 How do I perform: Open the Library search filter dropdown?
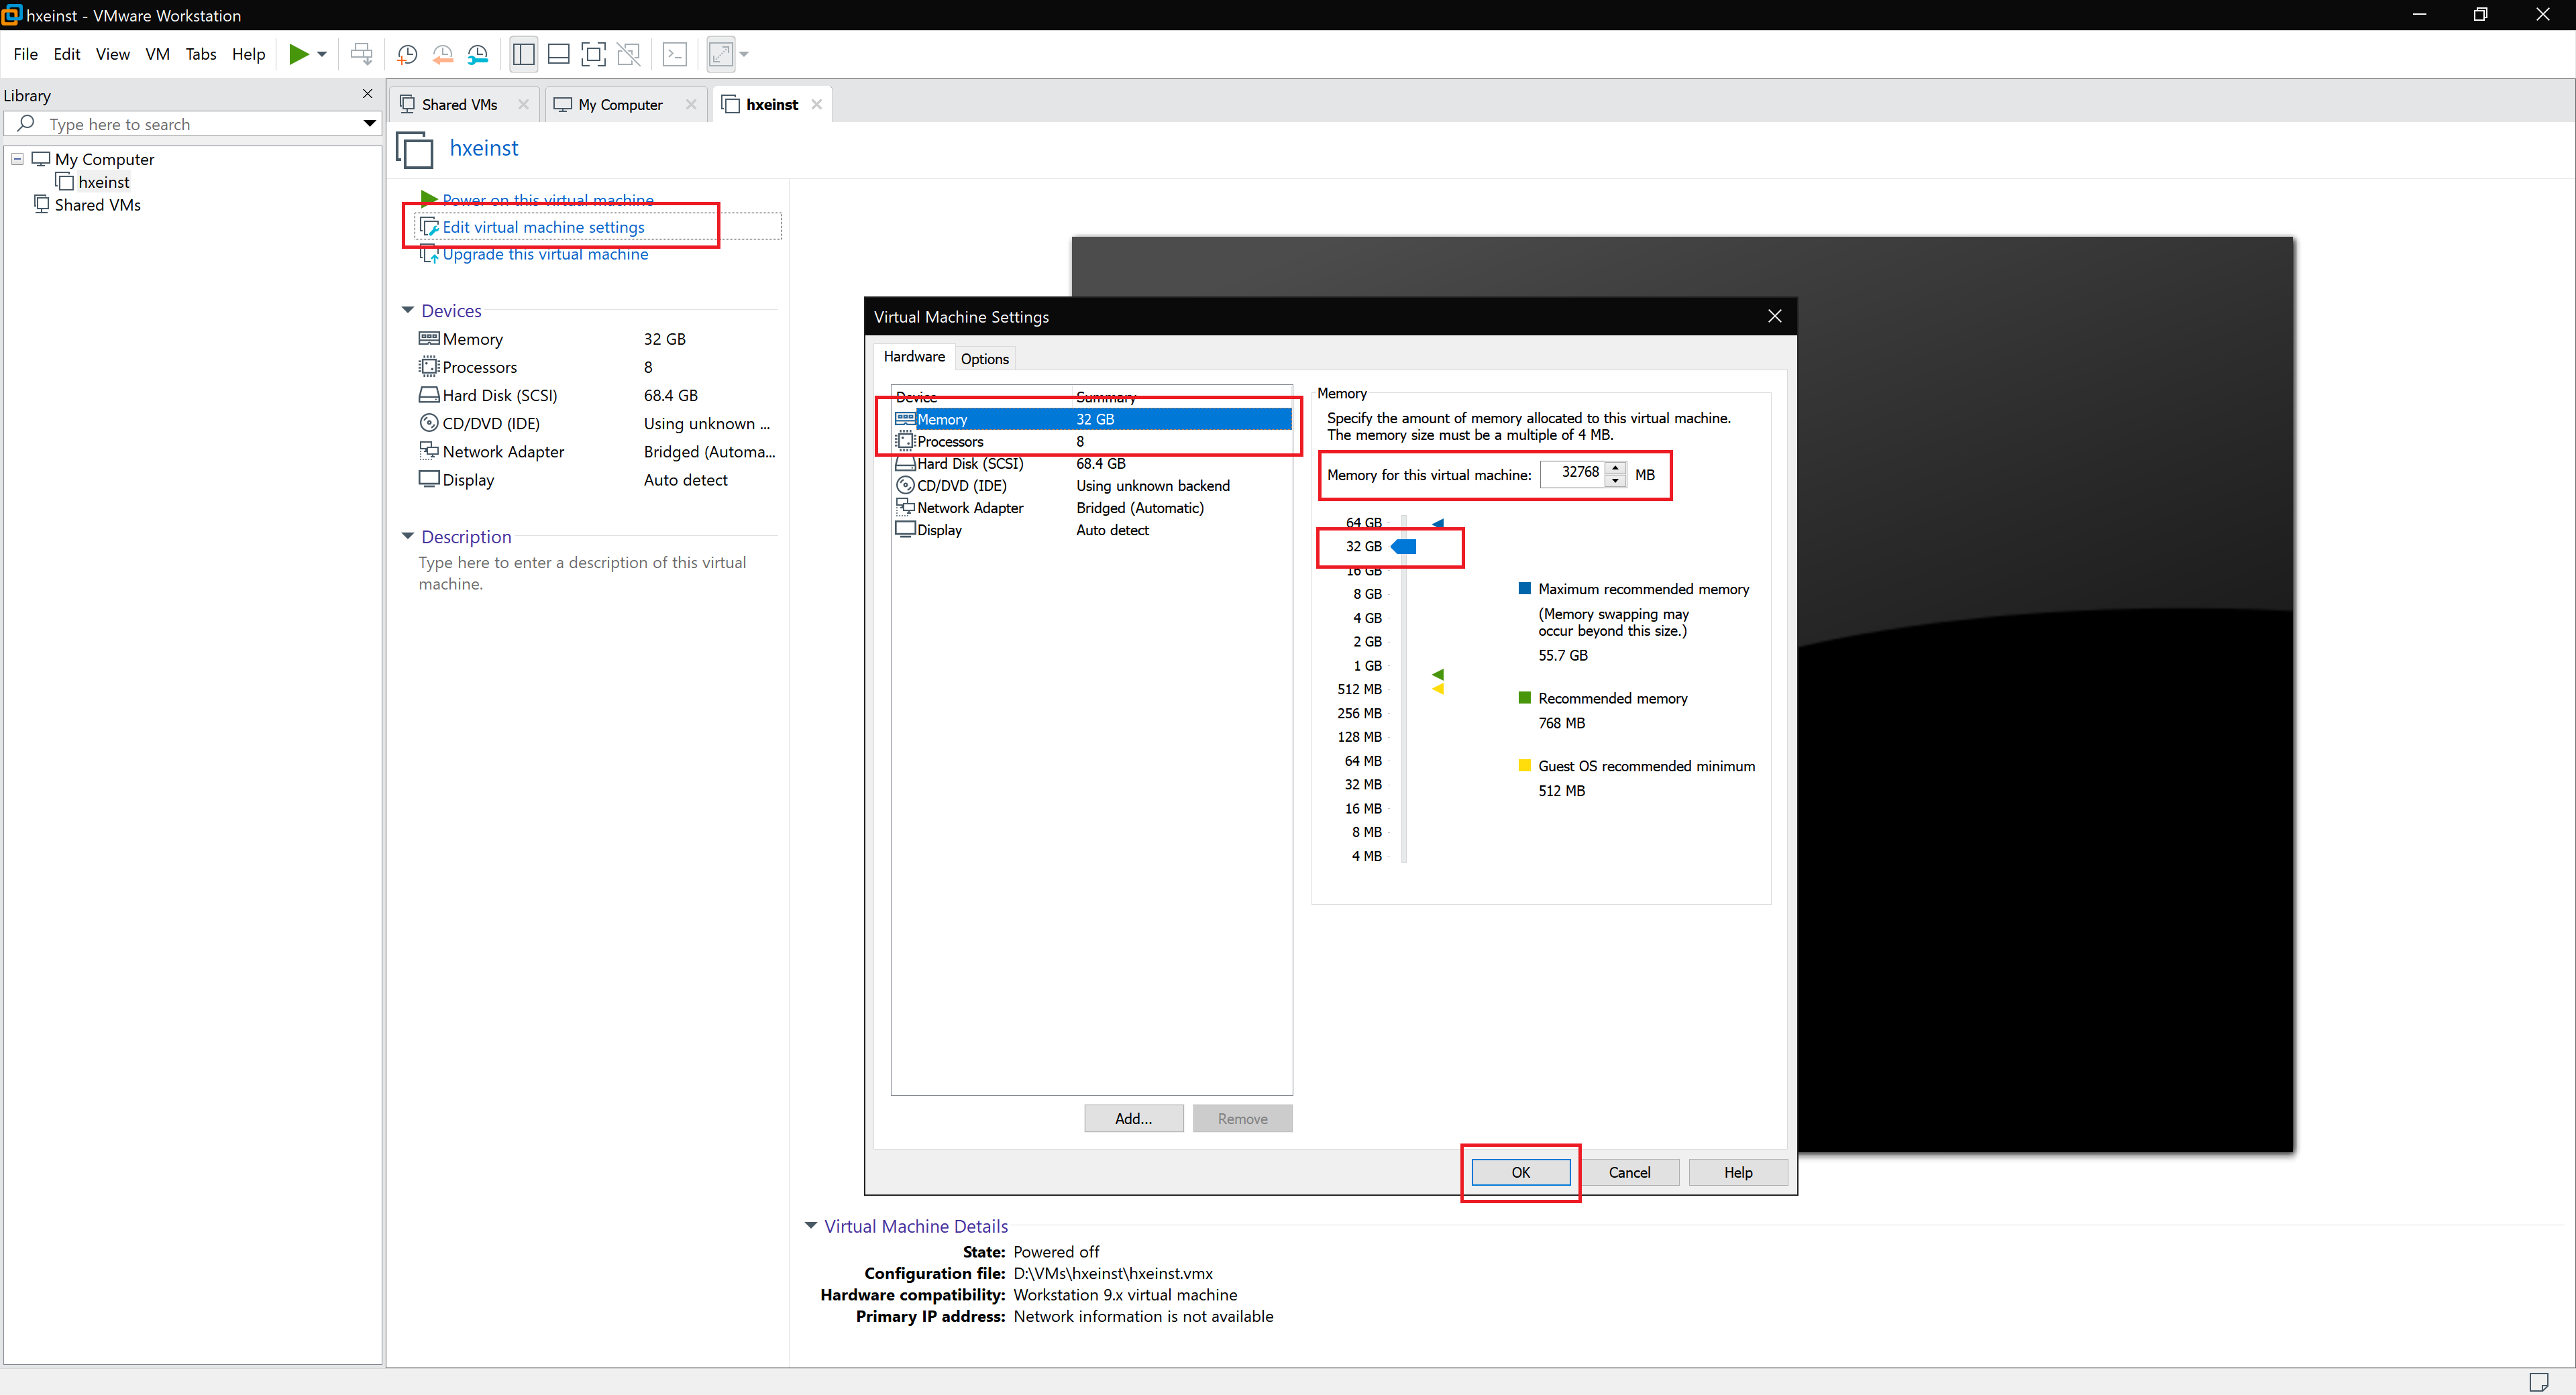(x=369, y=124)
